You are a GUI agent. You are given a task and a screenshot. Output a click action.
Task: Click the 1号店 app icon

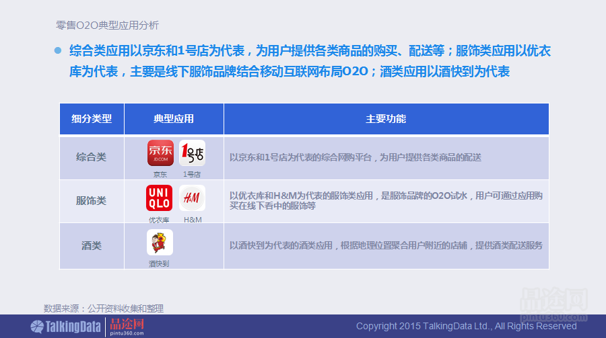pos(192,153)
